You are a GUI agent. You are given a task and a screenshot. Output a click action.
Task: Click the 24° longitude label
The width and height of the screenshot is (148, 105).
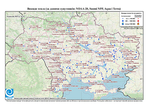[x=25, y=13]
